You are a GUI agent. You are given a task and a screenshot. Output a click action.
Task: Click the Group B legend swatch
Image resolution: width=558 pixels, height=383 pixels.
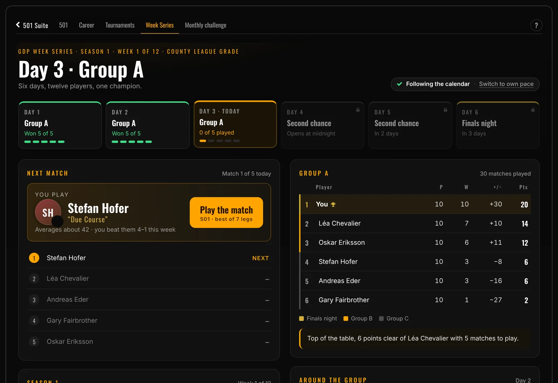click(346, 319)
